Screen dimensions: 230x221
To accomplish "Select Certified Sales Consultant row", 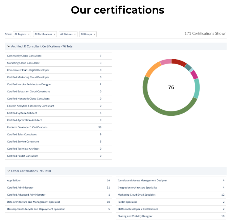I will pyautogui.click(x=58, y=135).
